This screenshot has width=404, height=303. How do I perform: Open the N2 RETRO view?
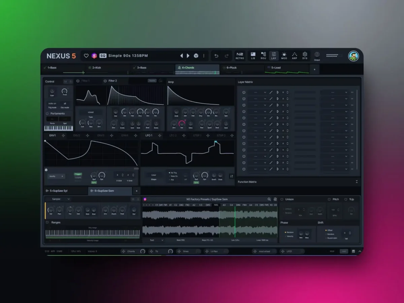[240, 56]
